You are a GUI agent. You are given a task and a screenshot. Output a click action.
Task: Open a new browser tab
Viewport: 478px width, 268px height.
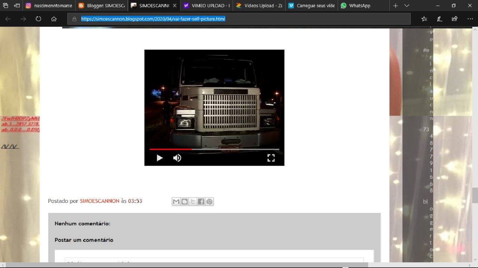395,6
